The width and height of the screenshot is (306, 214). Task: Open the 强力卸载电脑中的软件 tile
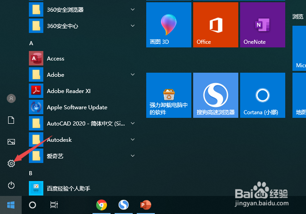169,95
